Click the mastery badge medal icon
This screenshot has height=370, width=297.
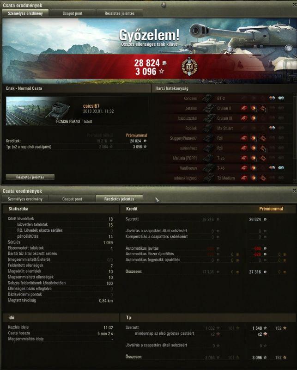189,66
